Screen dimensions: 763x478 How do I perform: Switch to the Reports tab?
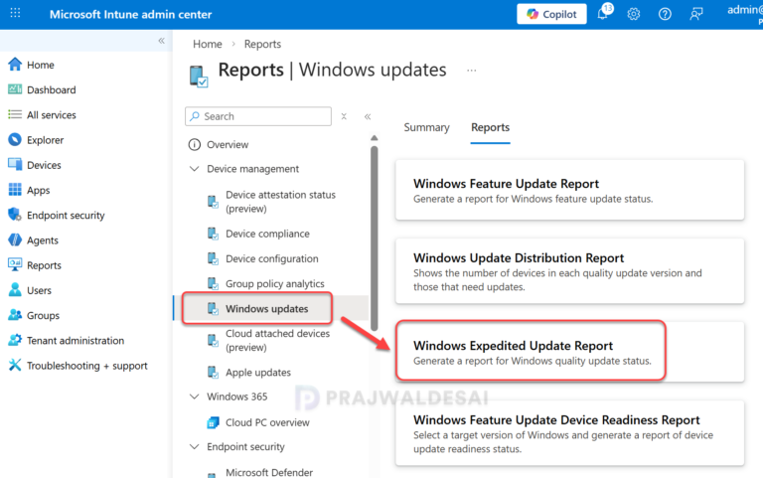490,127
